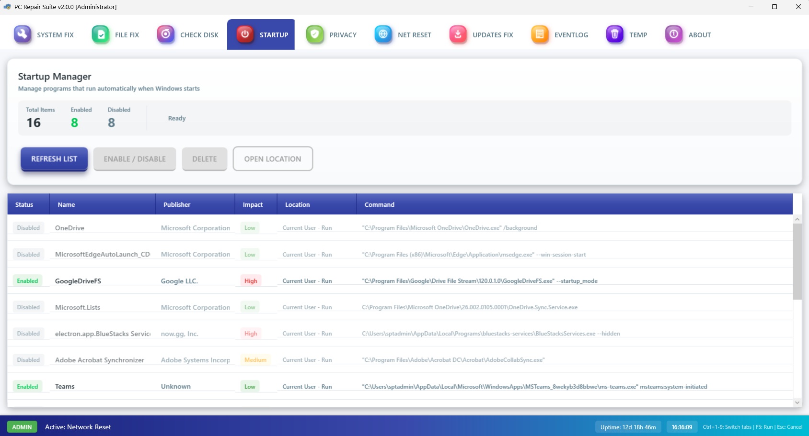Open the Temp trash bin icon
Viewport: 809px width, 436px height.
pos(615,34)
